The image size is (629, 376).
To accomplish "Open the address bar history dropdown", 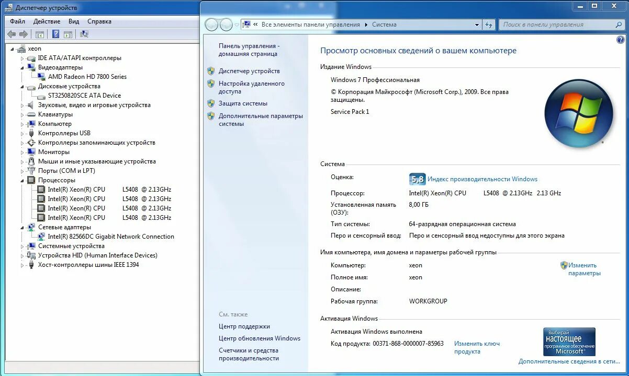I will (x=477, y=25).
